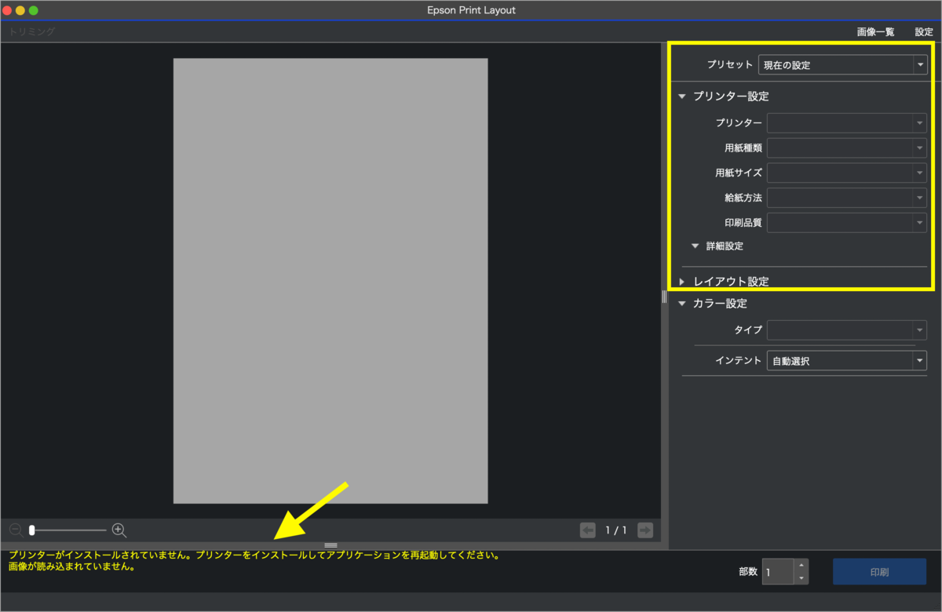942x612 pixels.
Task: Open the インテント dropdown
Action: [847, 362]
